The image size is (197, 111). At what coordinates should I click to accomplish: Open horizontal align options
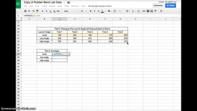[127, 11]
